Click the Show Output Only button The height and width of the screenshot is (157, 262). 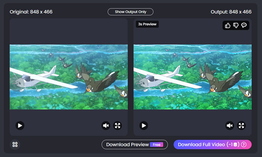(130, 12)
